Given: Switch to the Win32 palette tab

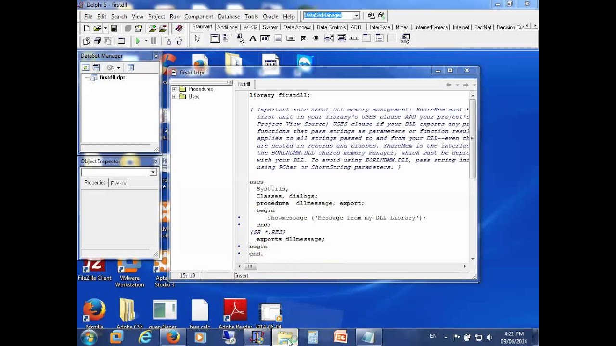Looking at the screenshot, I should tap(250, 27).
